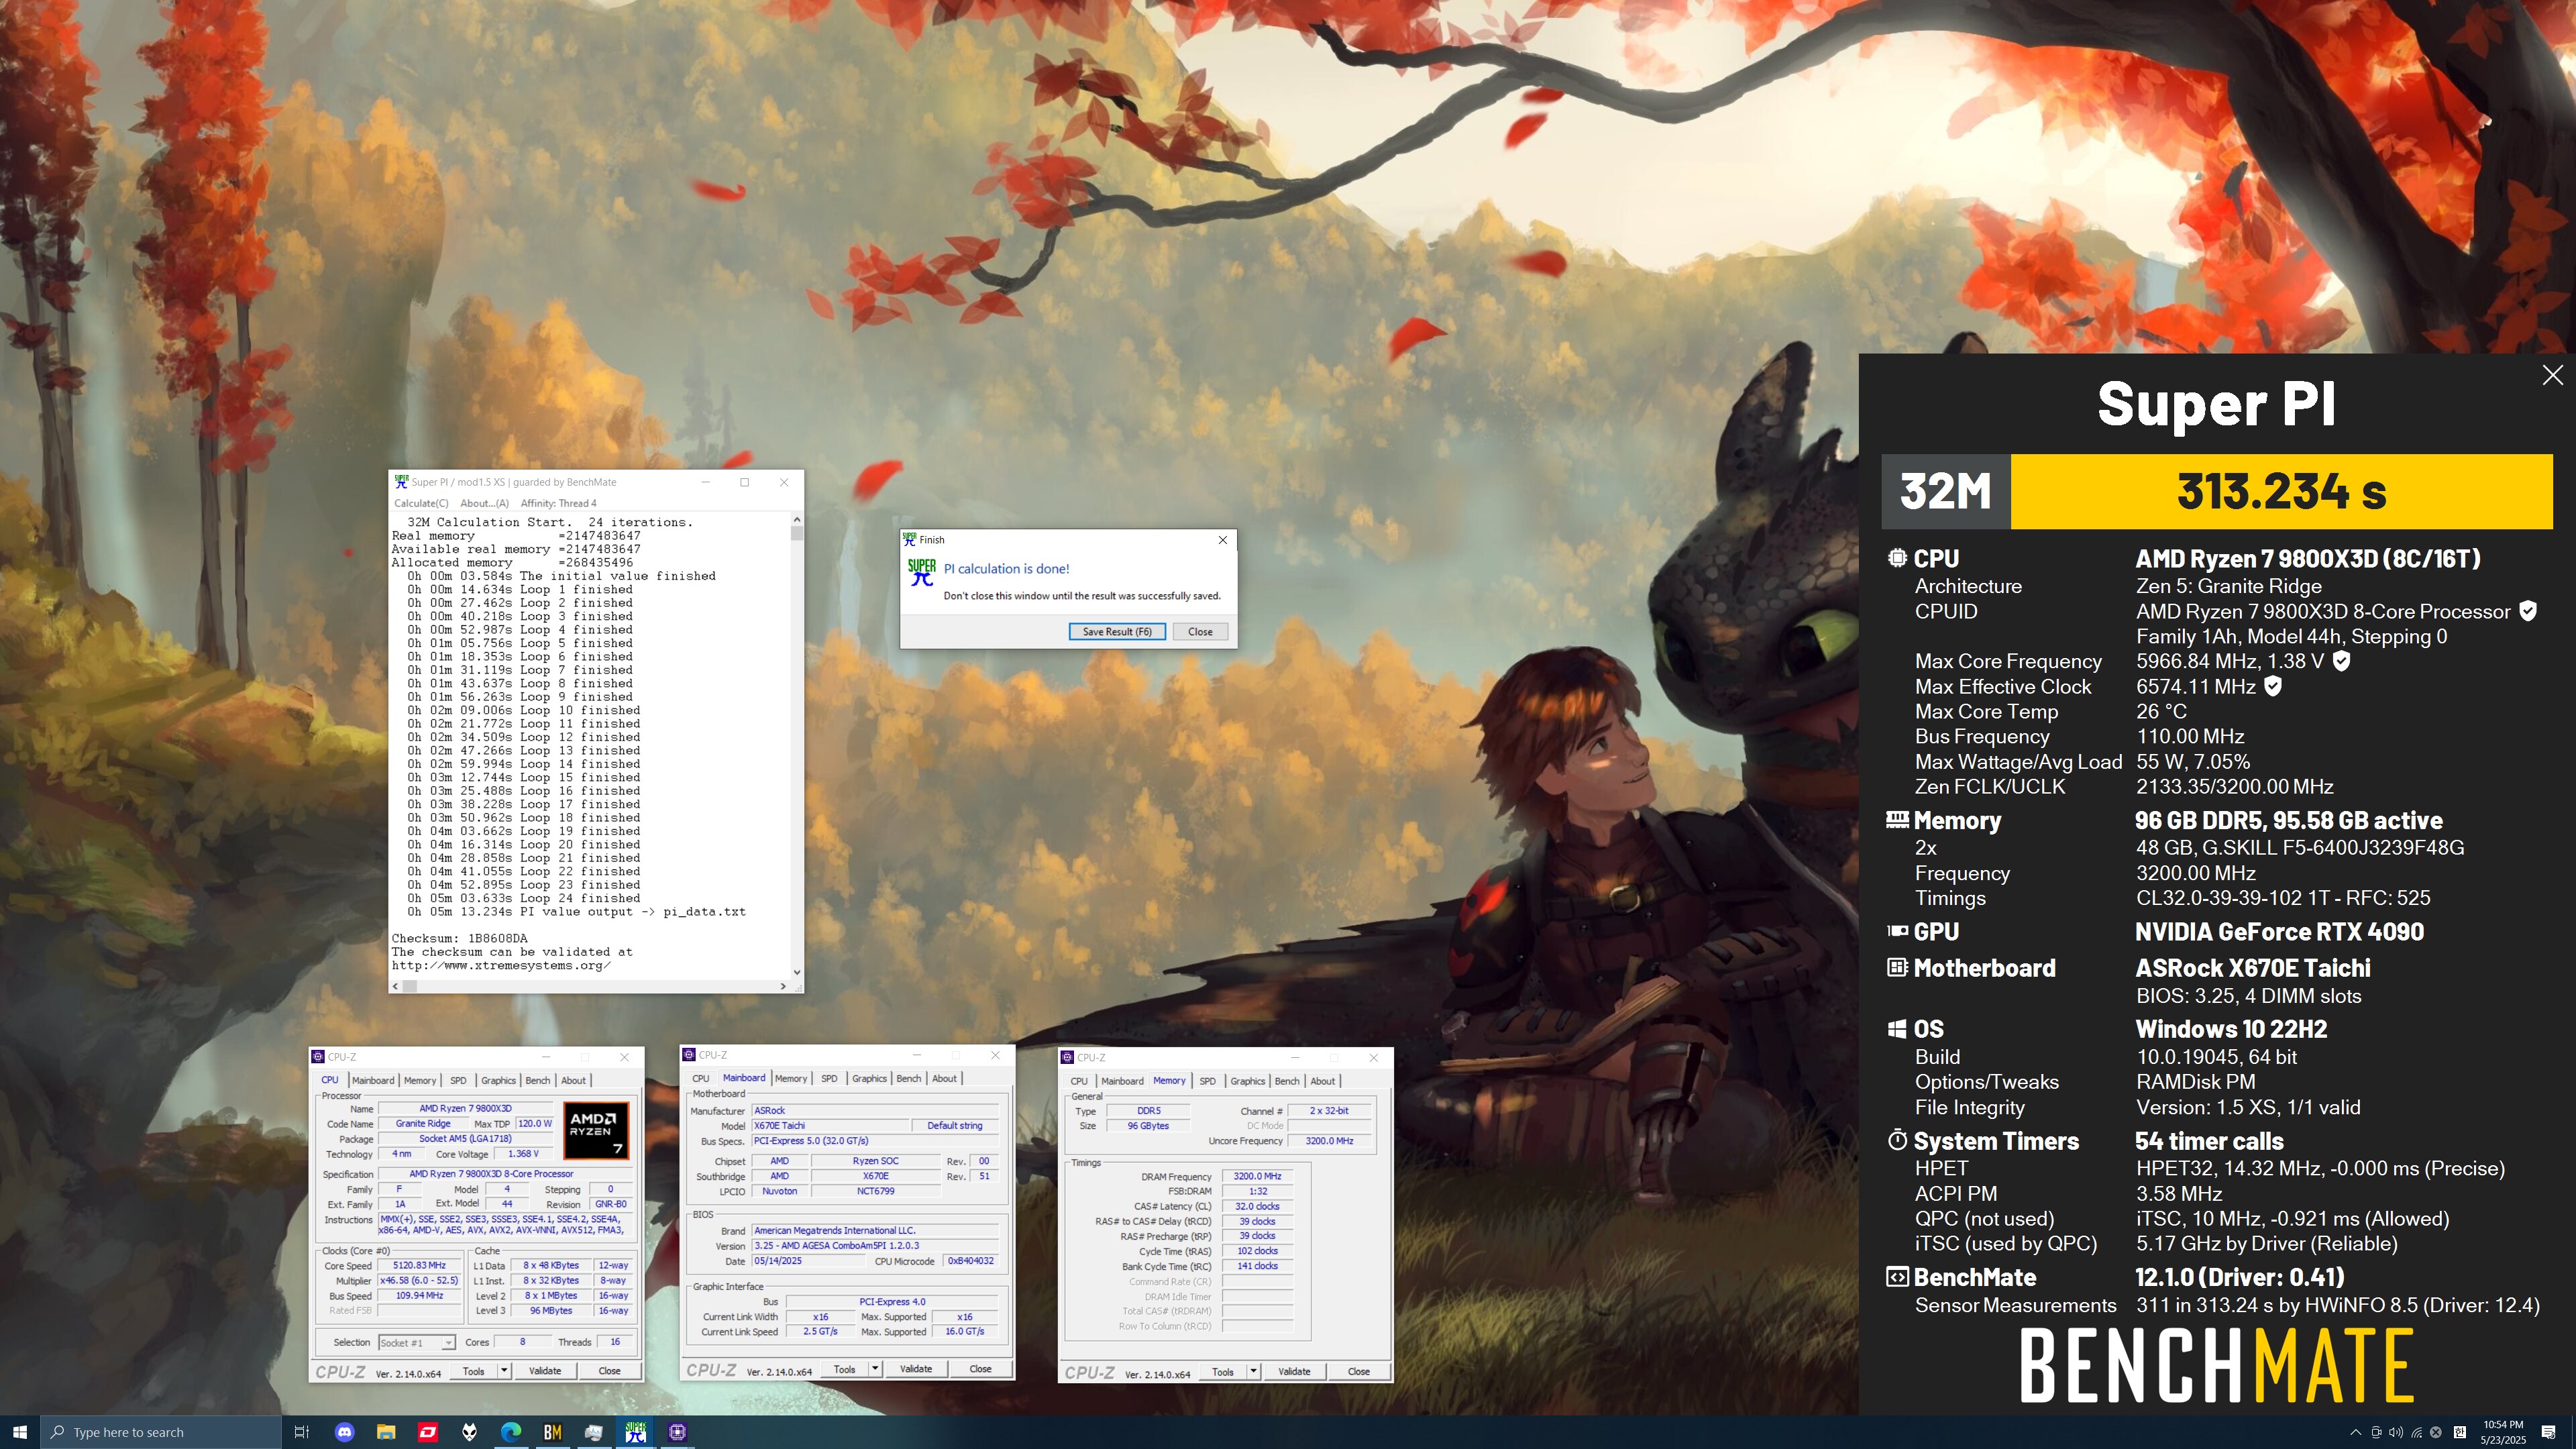Launch the red app icon beside File Explorer

click(428, 1432)
